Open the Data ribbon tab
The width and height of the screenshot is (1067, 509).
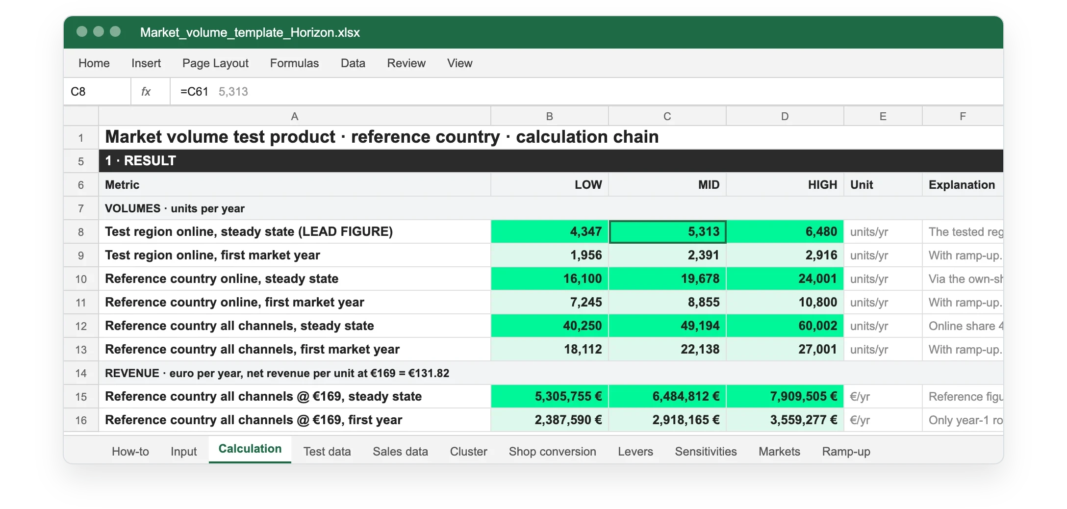pos(353,63)
